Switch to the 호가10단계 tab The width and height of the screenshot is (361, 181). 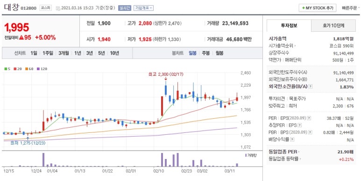click(x=333, y=26)
